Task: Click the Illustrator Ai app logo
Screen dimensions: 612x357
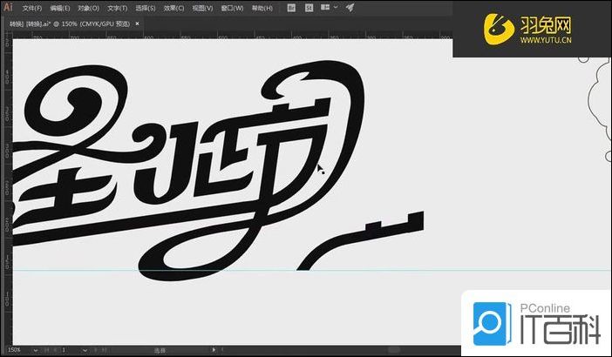Action: pos(8,7)
